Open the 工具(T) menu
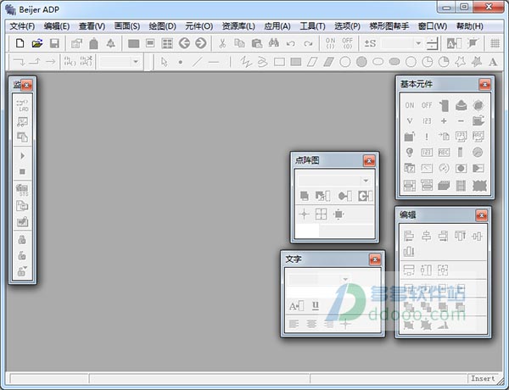Image resolution: width=509 pixels, height=390 pixels. click(x=312, y=26)
